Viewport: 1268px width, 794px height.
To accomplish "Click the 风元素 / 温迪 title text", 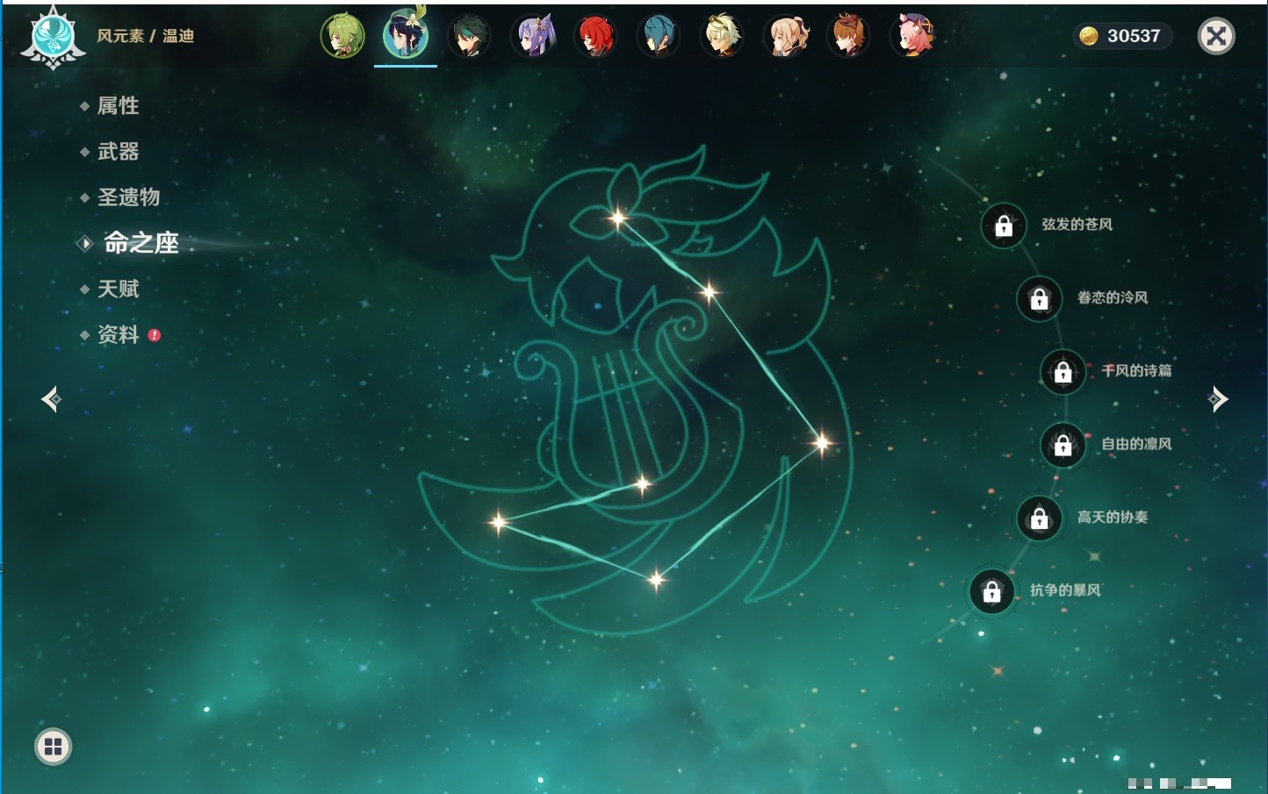I will 145,36.
